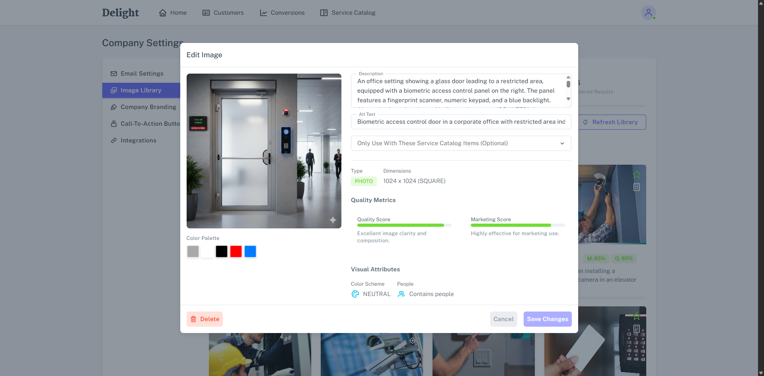
Task: Select Image Library settings tab
Action: pyautogui.click(x=141, y=90)
